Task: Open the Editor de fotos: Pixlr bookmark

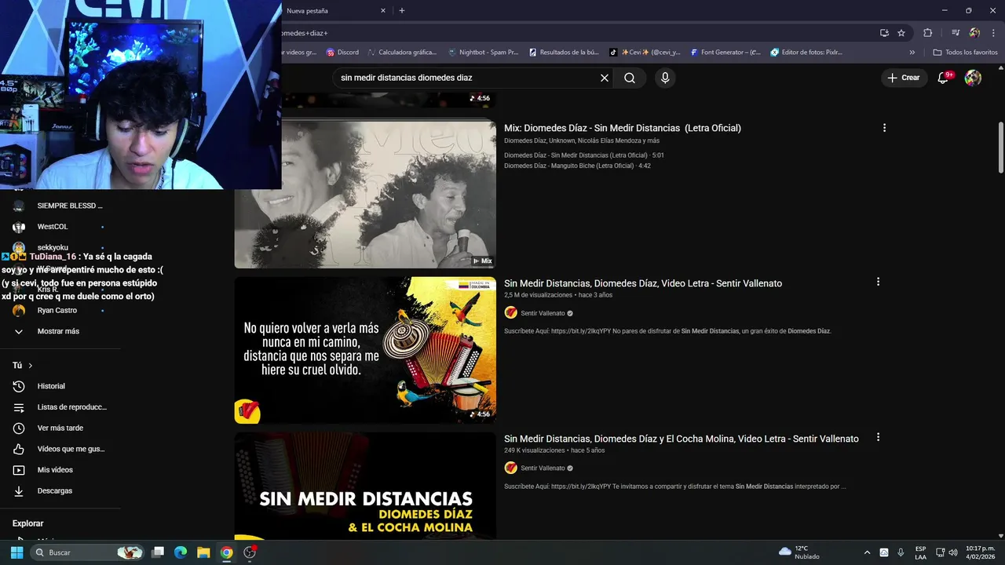Action: tap(807, 53)
